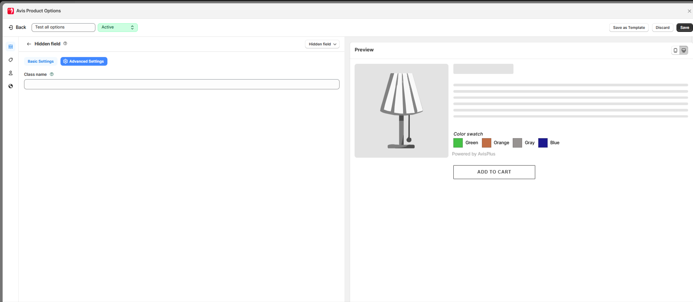Open the option sets sidebar icon
This screenshot has height=302, width=693.
(x=11, y=47)
